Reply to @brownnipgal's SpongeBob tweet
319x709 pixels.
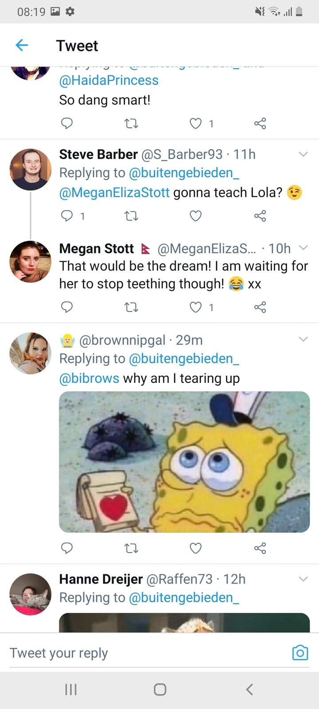(67, 549)
